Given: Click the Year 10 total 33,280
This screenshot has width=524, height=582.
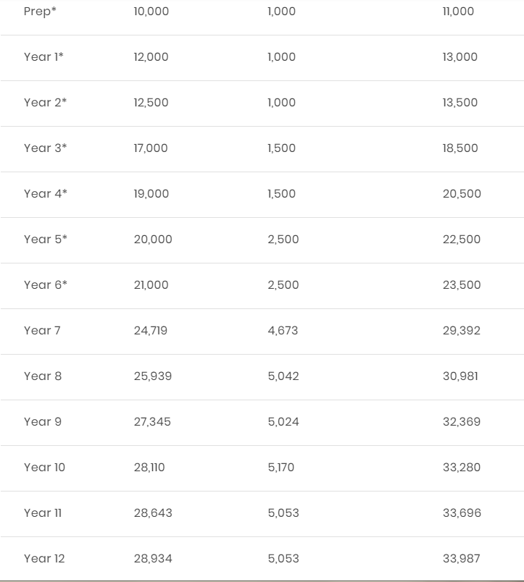Looking at the screenshot, I should coord(462,468).
